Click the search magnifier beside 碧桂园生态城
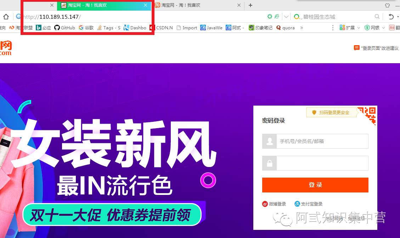Viewport: 400px width, 238px height. (377, 16)
